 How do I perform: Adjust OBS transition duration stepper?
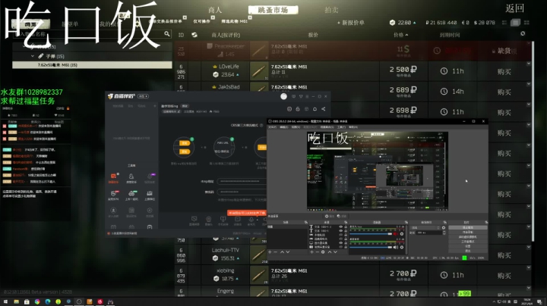pos(444,233)
